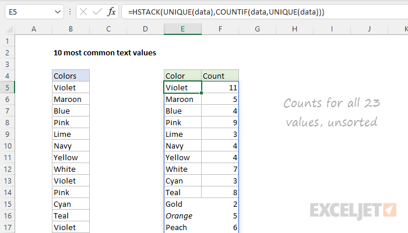Select the Count header cell
The image size is (408, 233).
tap(220, 76)
